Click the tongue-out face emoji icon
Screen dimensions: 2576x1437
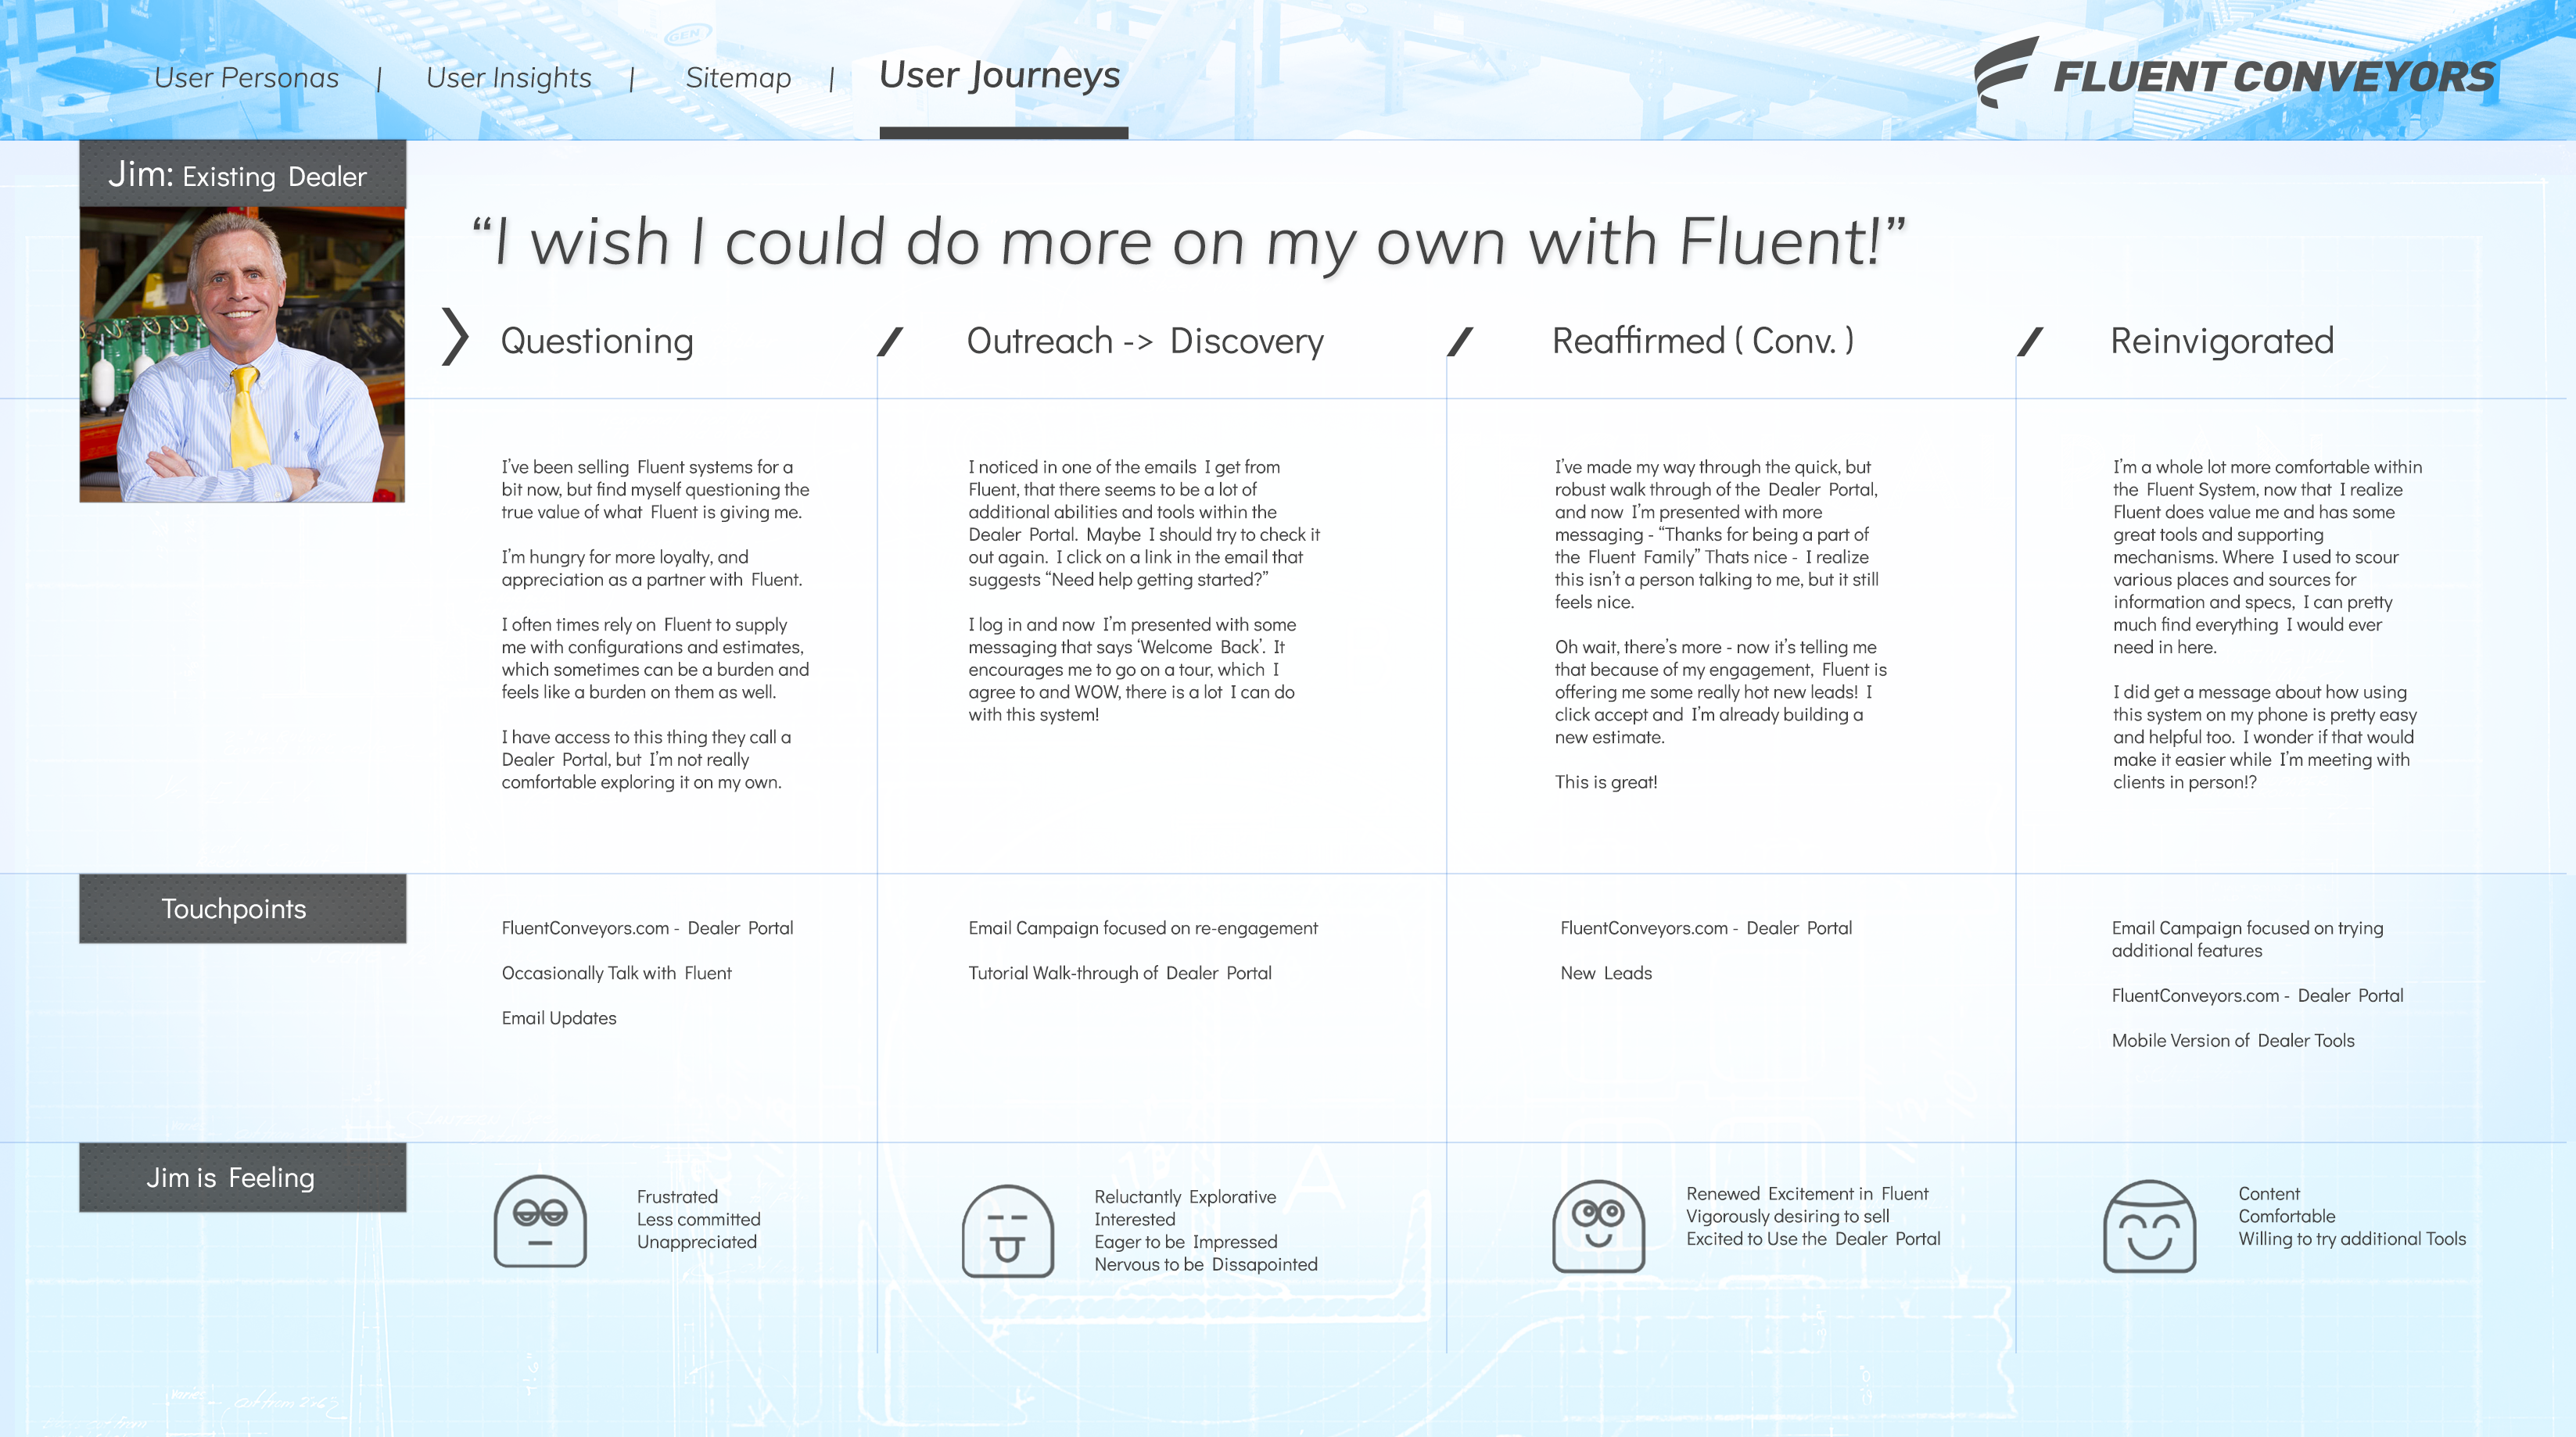click(x=1008, y=1231)
